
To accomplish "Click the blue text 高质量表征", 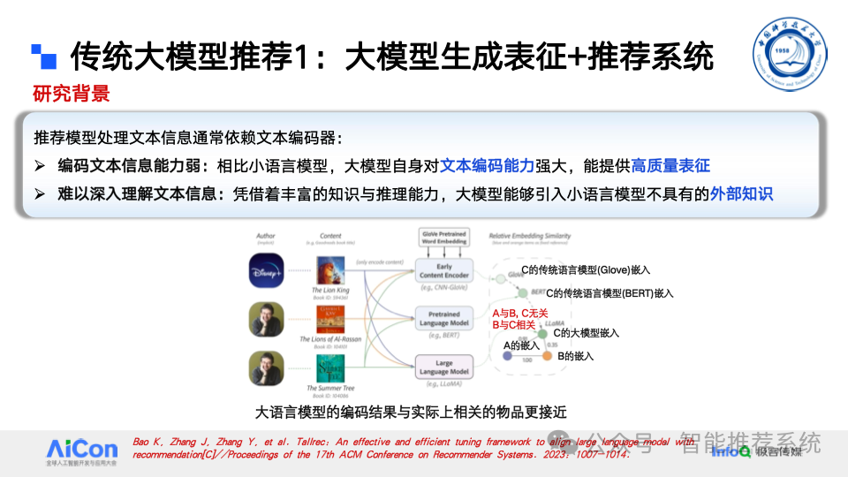I will pos(670,165).
